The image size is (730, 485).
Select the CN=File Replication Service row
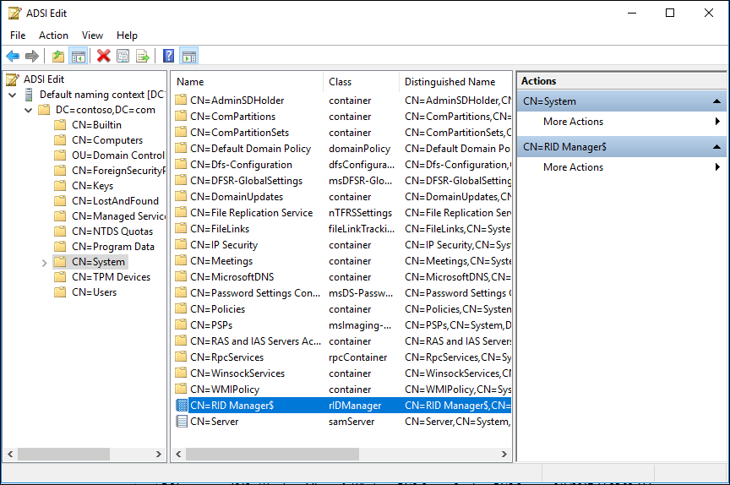342,213
